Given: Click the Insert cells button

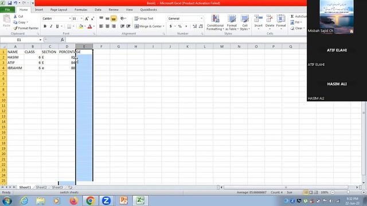Looking at the screenshot, I should [259, 22].
